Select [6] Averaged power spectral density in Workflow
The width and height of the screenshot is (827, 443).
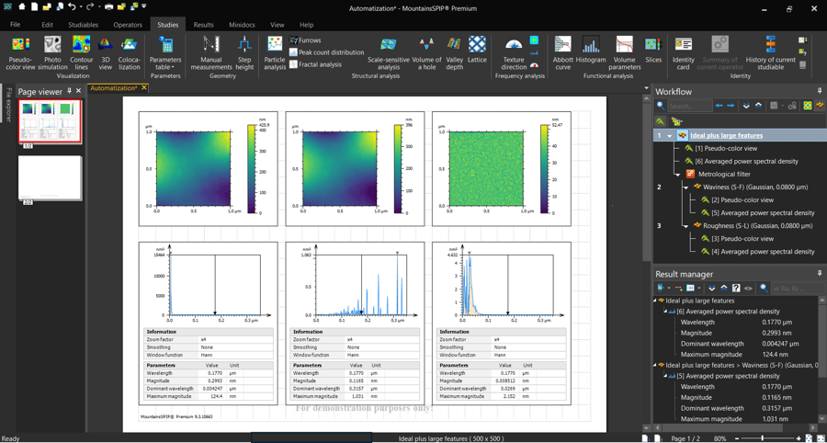click(746, 161)
